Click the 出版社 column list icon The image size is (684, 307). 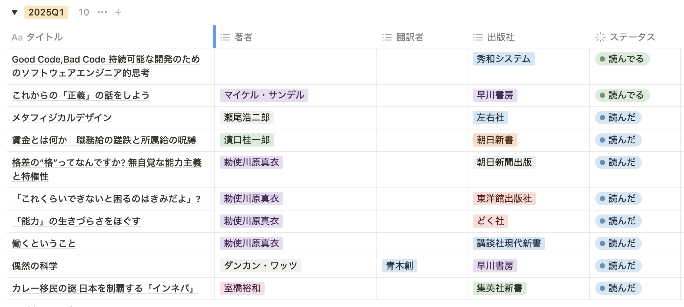click(478, 37)
